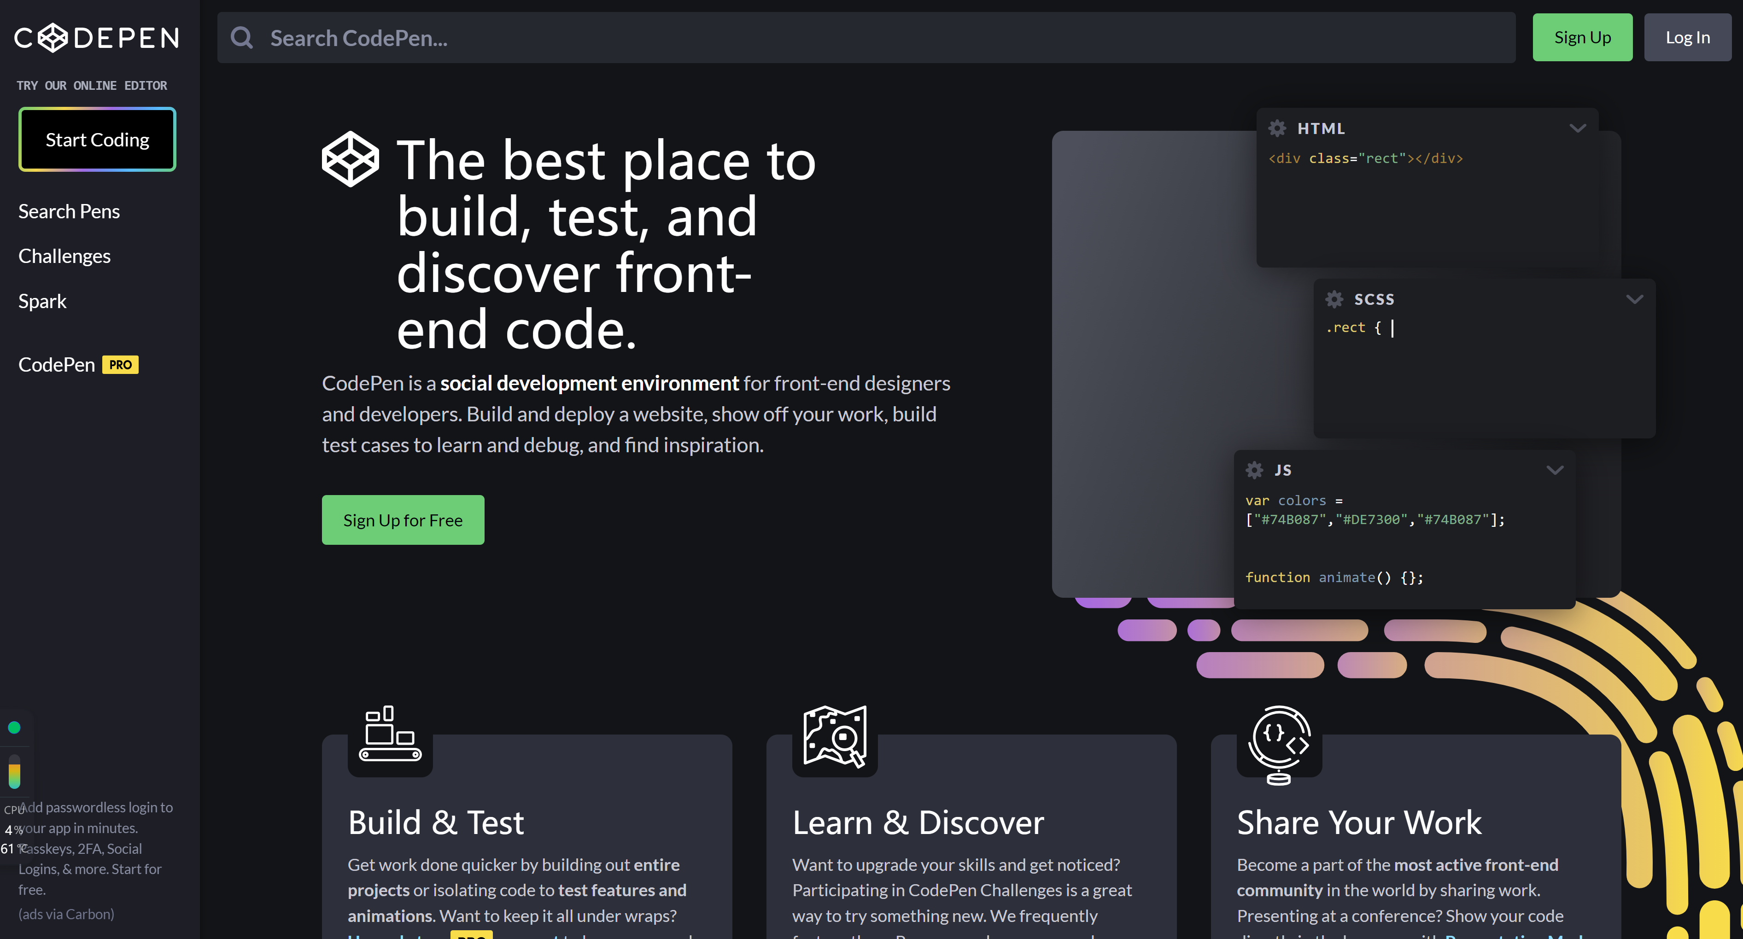Open JS panel settings gear
This screenshot has height=939, width=1743.
(1254, 470)
